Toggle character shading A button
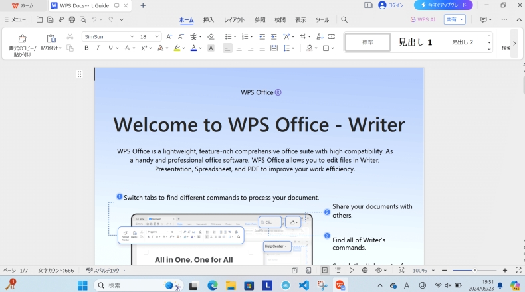This screenshot has height=292, width=525. (x=211, y=48)
